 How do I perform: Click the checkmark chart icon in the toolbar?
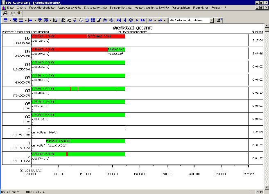tap(40, 20)
